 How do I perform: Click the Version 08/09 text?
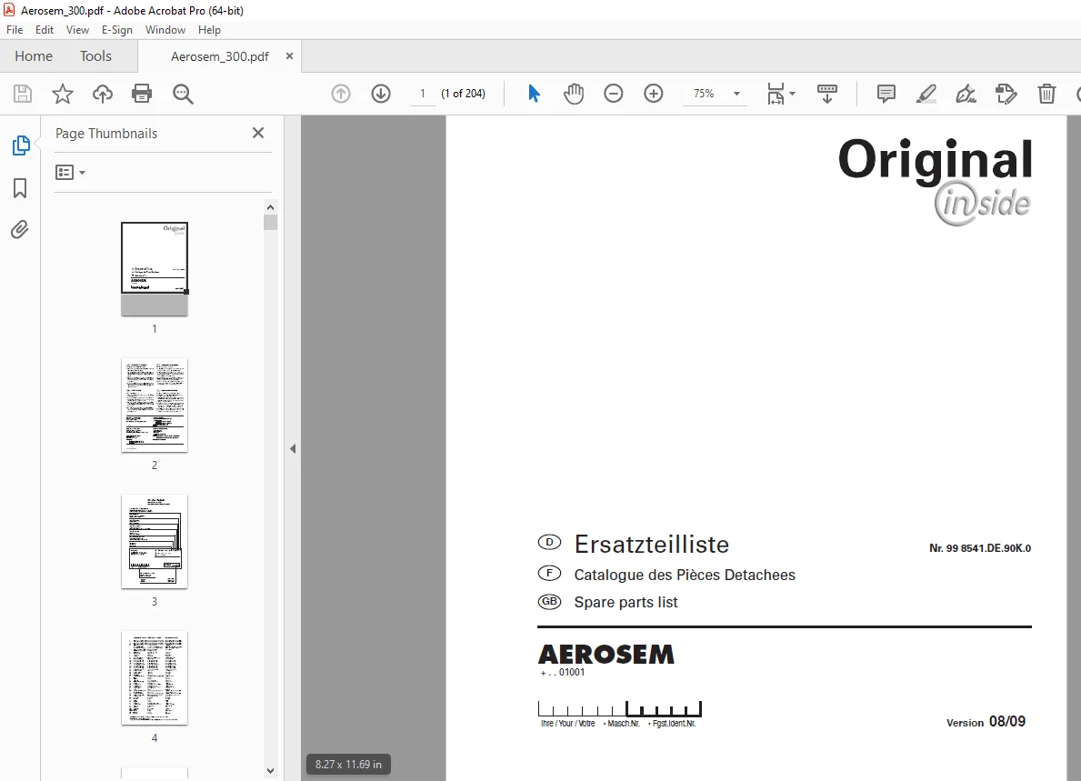point(986,722)
